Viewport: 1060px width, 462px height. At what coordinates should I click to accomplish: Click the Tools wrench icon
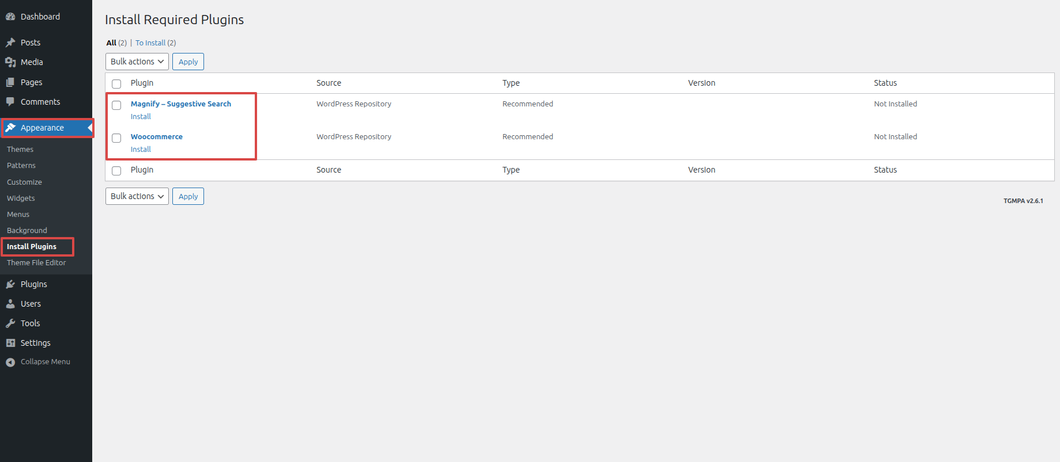click(10, 323)
